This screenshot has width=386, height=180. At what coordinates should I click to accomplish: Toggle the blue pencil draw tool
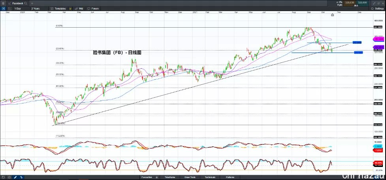(x=15, y=177)
